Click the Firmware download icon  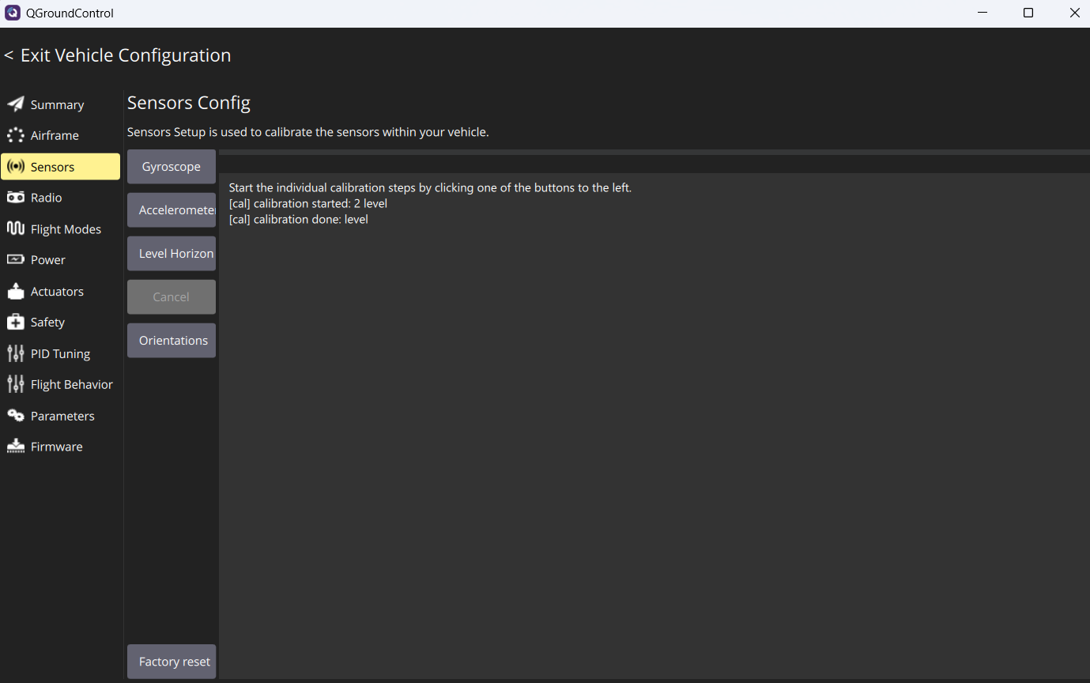(x=16, y=447)
